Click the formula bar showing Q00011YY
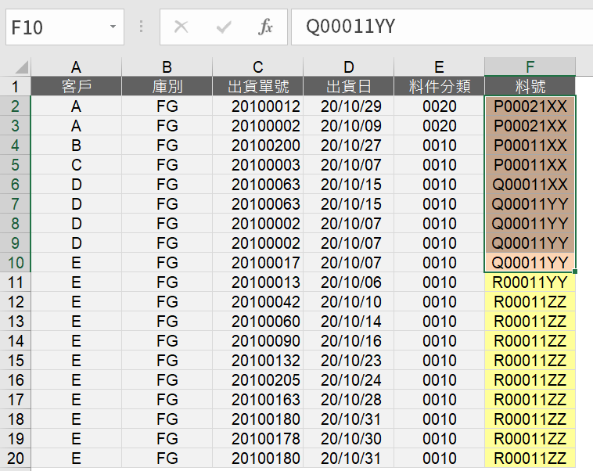Image resolution: width=593 pixels, height=471 pixels. point(442,27)
